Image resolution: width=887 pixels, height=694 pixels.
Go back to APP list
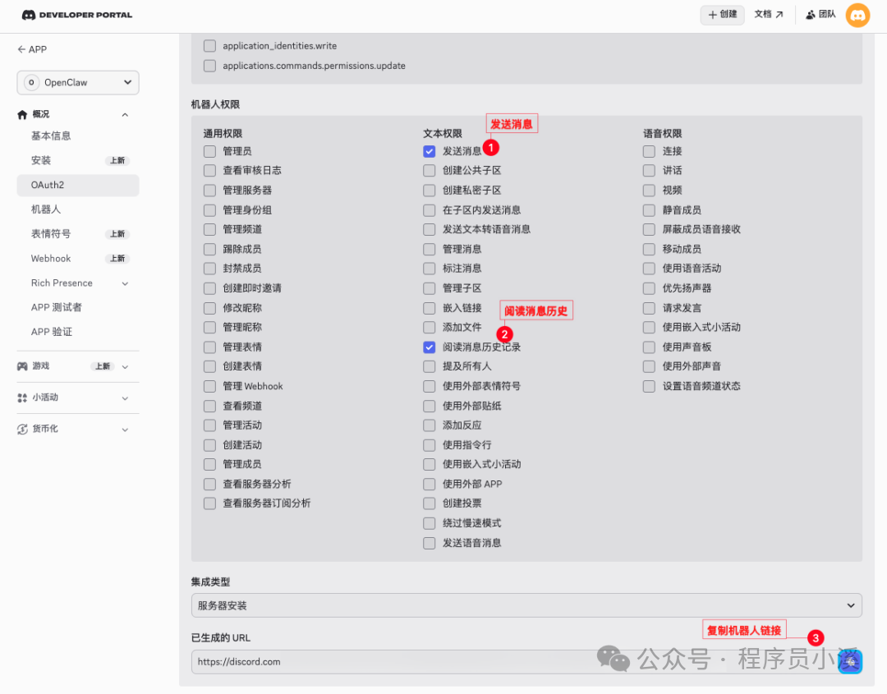pyautogui.click(x=32, y=49)
